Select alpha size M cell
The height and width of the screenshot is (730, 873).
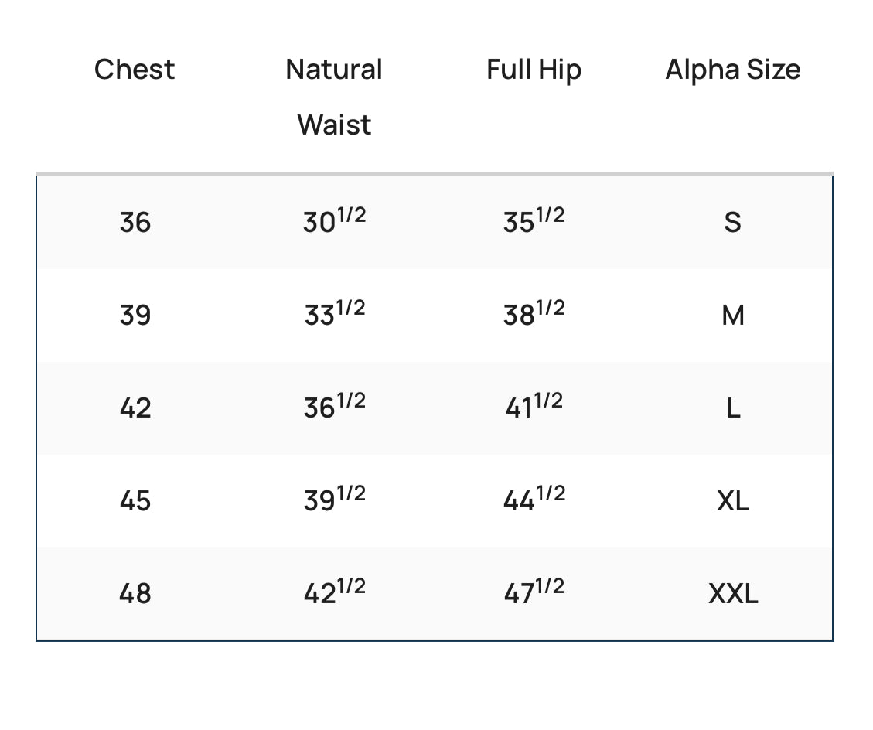click(733, 316)
